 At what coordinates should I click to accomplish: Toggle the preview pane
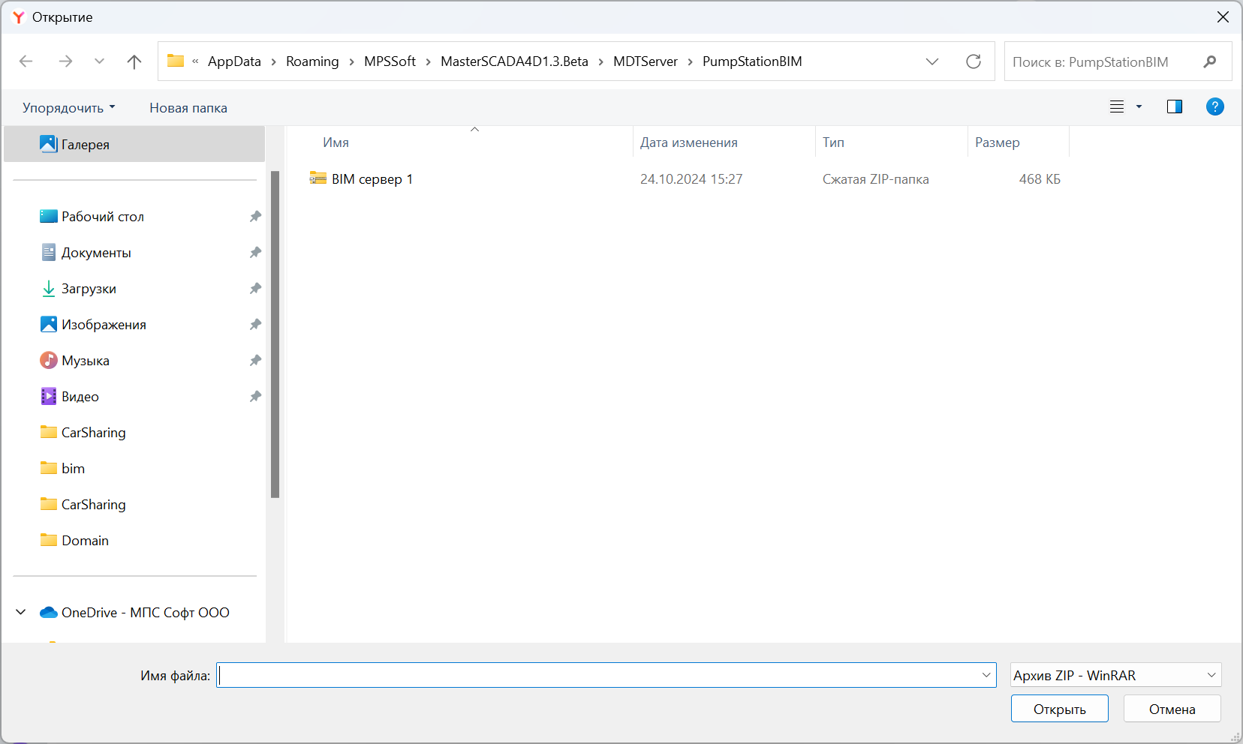pyautogui.click(x=1175, y=106)
